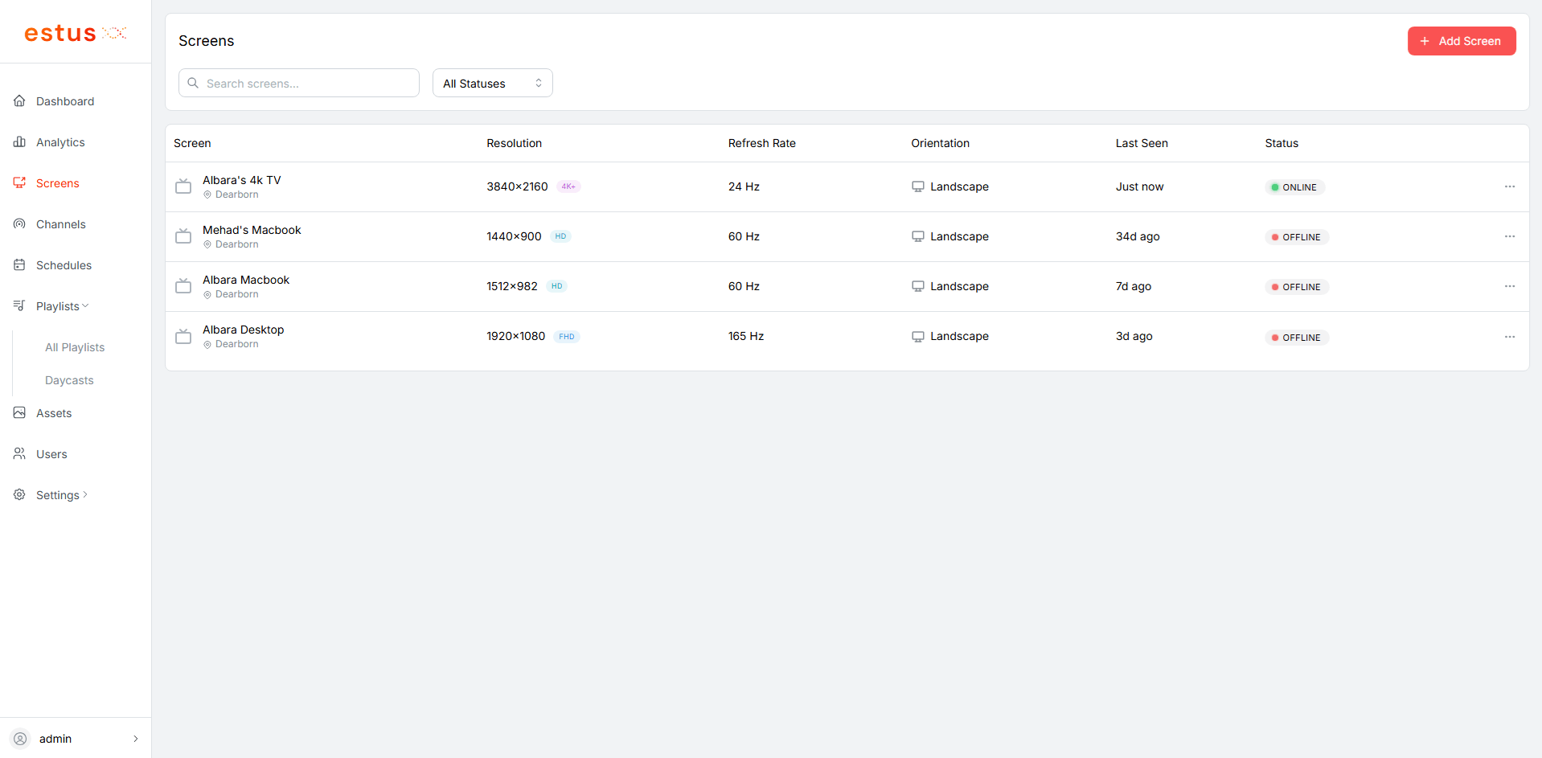
Task: Click the 7d ago last seen value
Action: tap(1134, 286)
